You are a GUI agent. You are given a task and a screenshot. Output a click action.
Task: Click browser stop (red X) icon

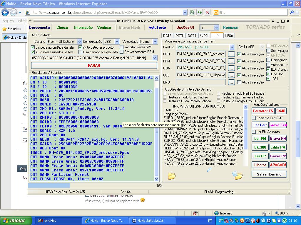[x=207, y=12]
